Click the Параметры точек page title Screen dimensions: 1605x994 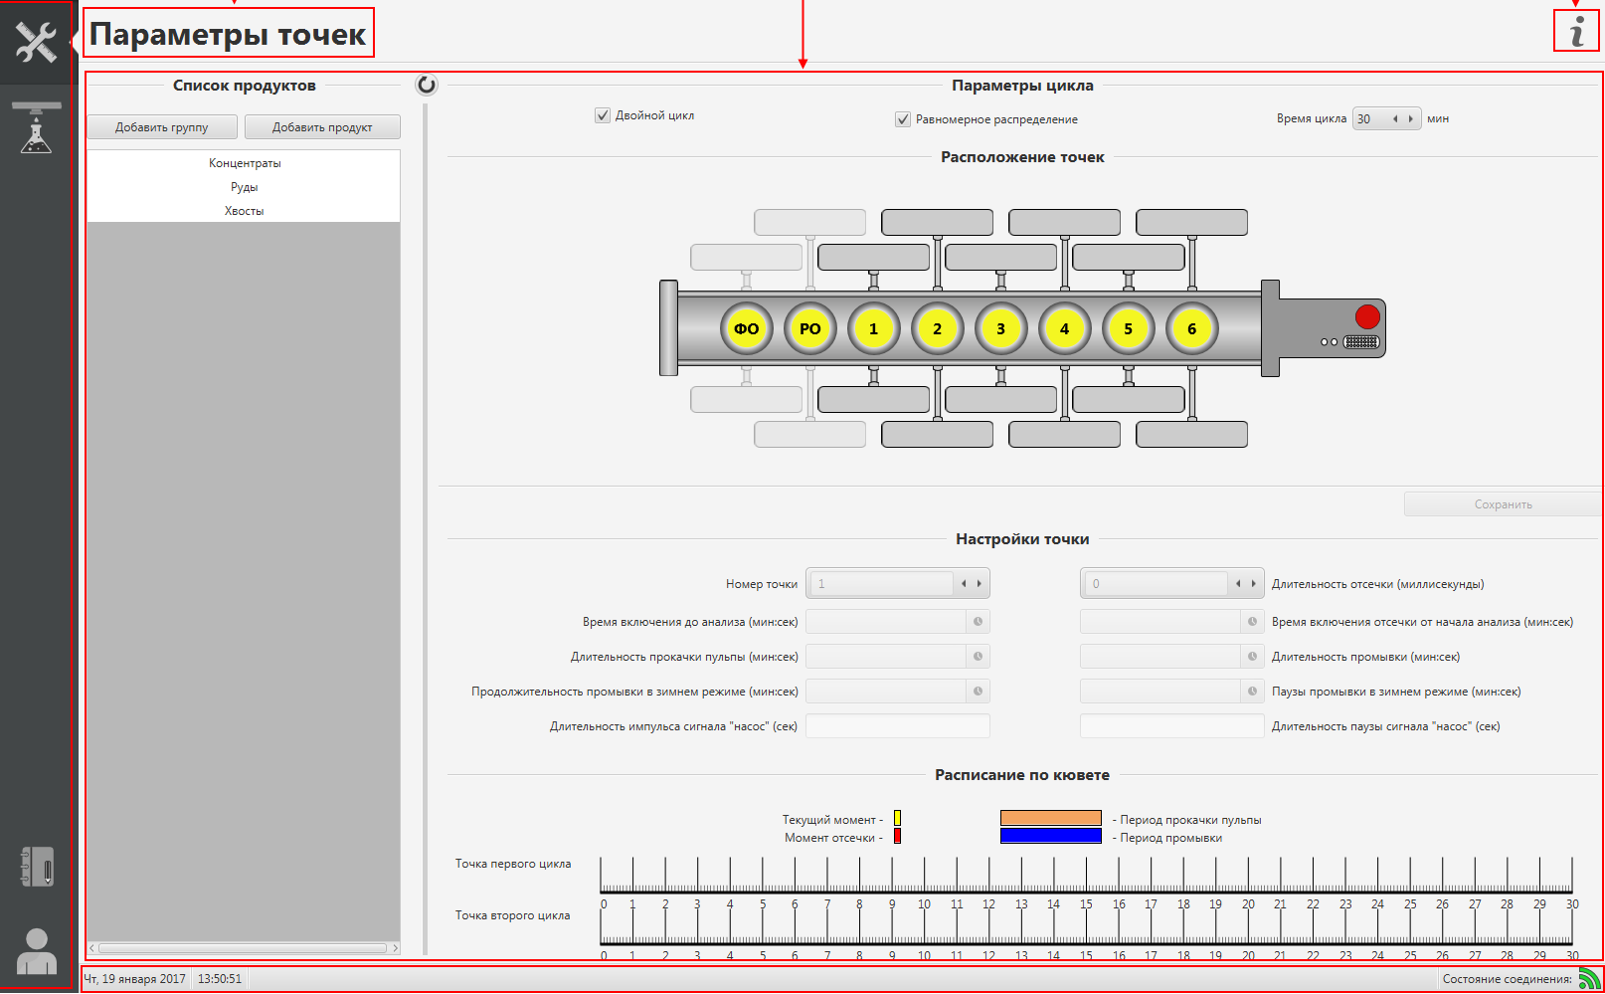tap(228, 34)
